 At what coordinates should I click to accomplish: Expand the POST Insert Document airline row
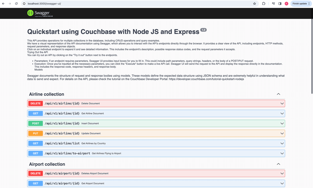pyautogui.click(x=156, y=123)
